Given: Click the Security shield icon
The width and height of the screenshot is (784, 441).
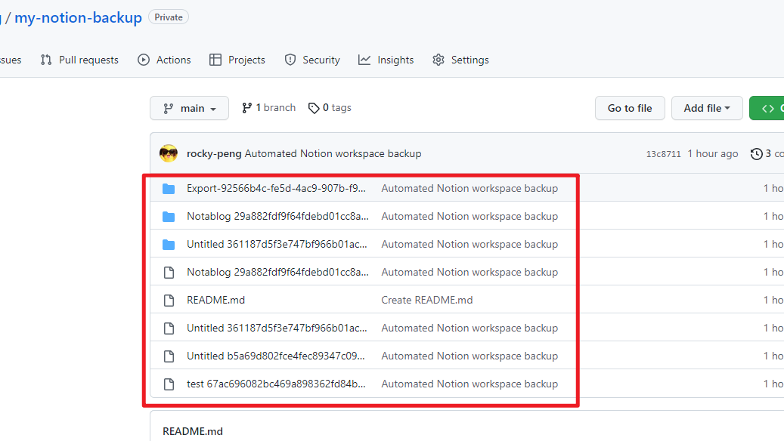Looking at the screenshot, I should (290, 60).
